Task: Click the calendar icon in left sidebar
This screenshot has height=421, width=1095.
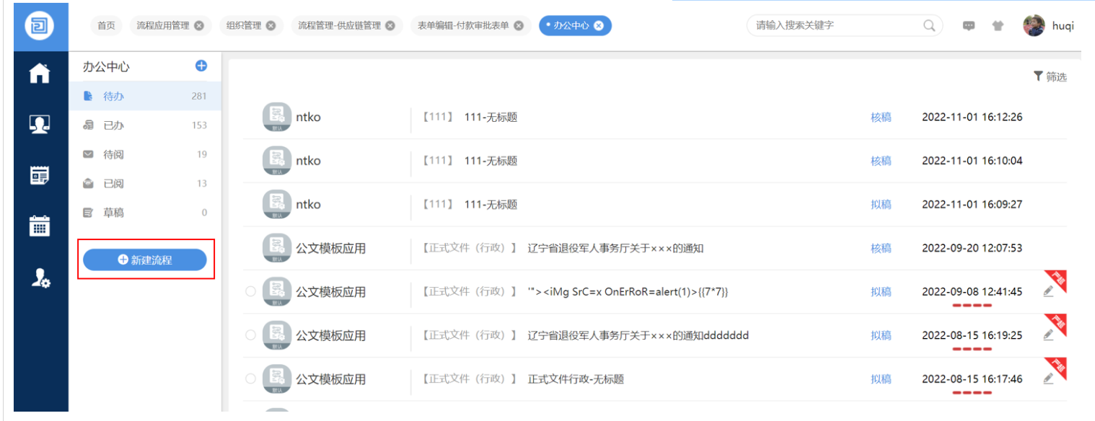Action: pos(40,226)
